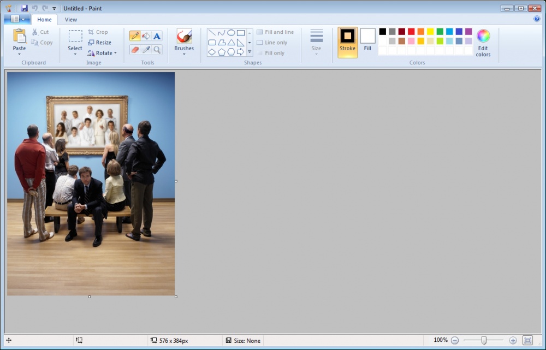Choose the Hexagon shape
The image size is (546, 350).
coord(231,52)
